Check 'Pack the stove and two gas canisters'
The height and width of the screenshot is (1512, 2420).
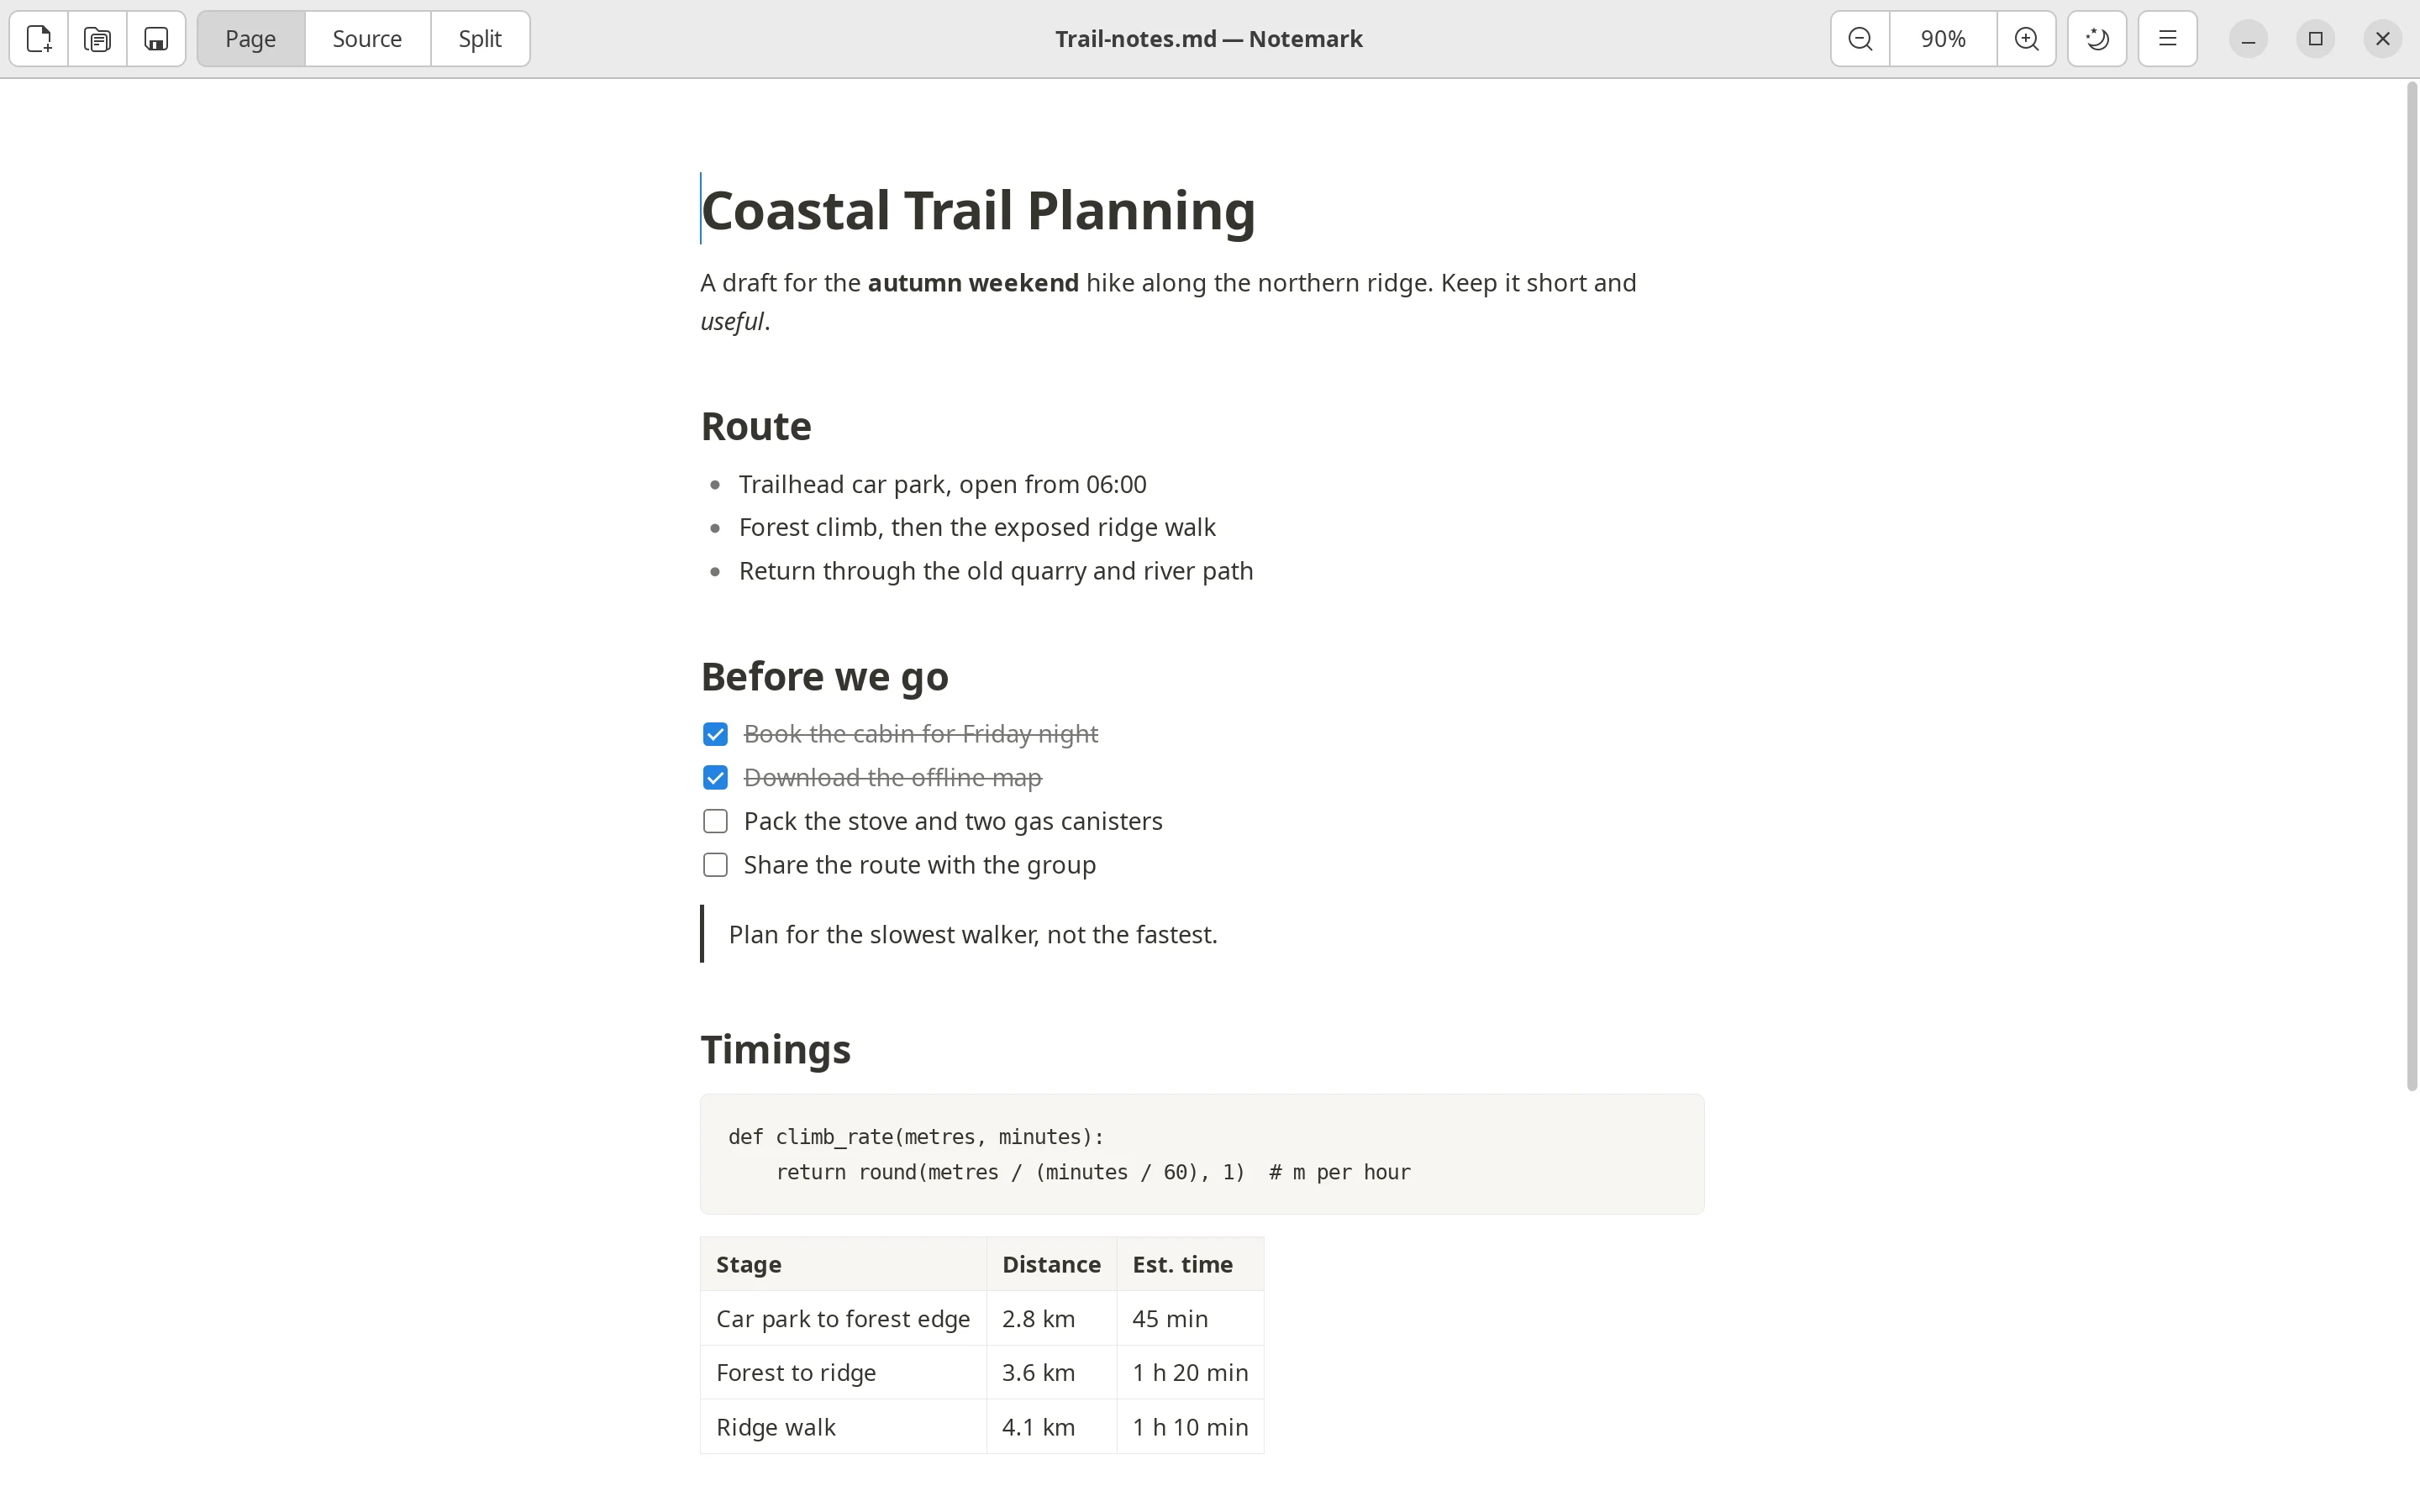(715, 821)
